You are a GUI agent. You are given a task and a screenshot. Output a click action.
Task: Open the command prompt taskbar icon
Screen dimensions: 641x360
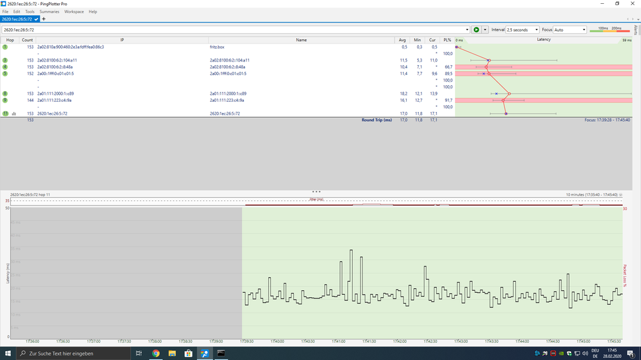point(221,354)
